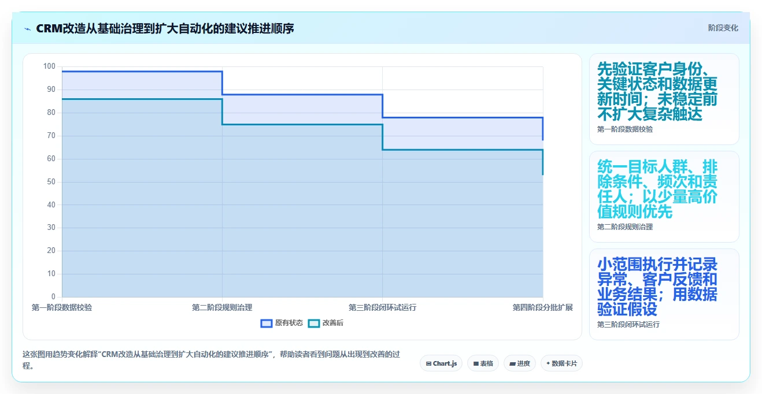This screenshot has height=394, width=762.
Task: Click the 数据卡片 tag pill
Action: tap(561, 363)
